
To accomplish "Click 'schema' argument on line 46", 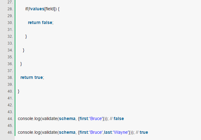I will pos(67,132).
